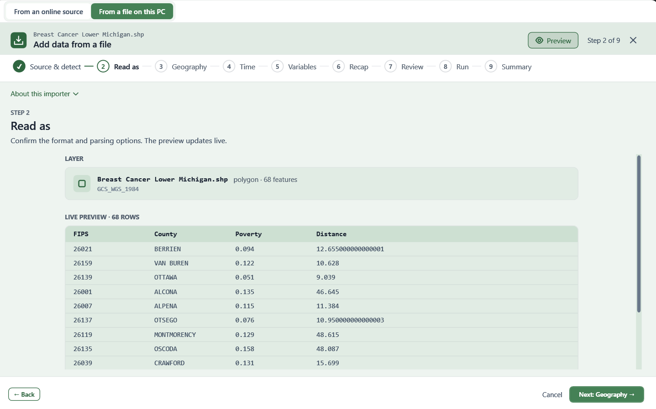656x409 pixels.
Task: Click distance value 10.628
Action: (328, 263)
